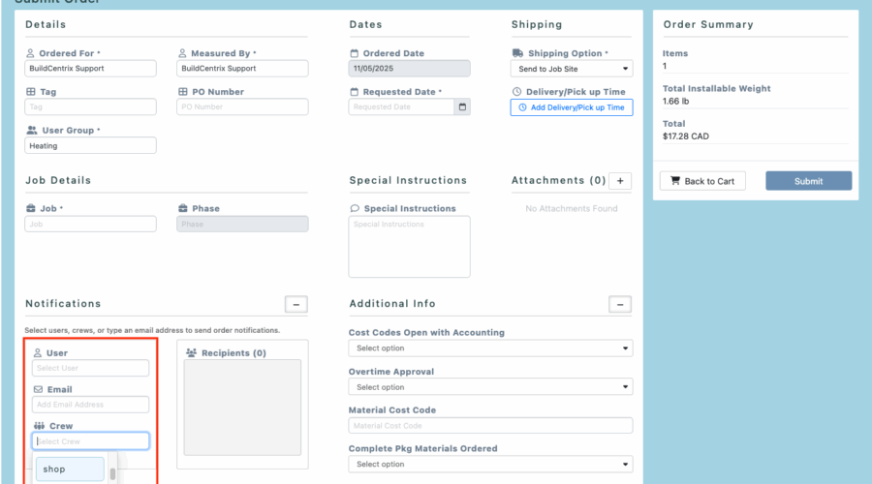Click the User Group people icon
Screen dimensions: 872x484
[32, 130]
